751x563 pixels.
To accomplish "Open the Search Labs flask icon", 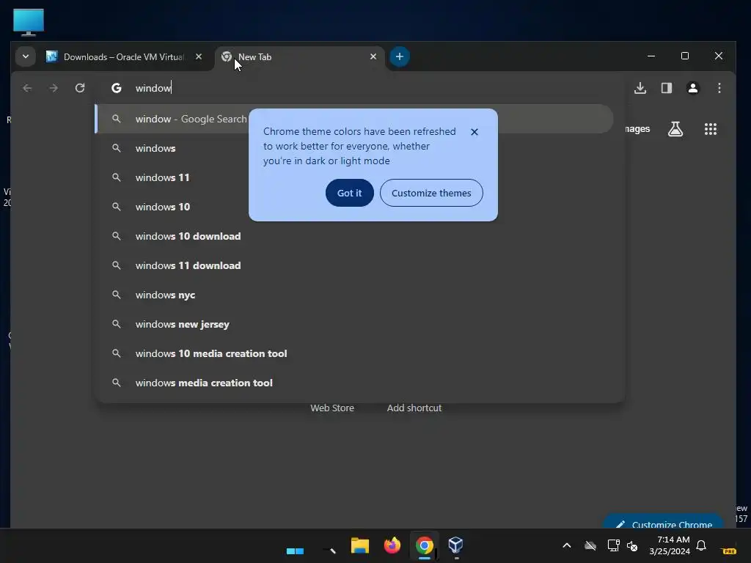I will (x=675, y=129).
